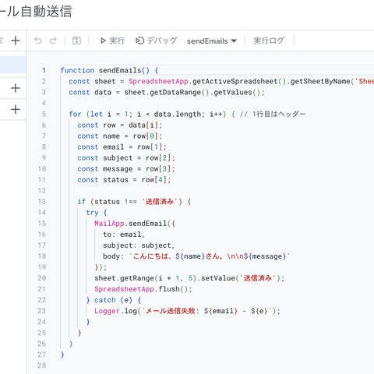
Task: Click the plus icon beside line 5
Action: [x=16, y=109]
